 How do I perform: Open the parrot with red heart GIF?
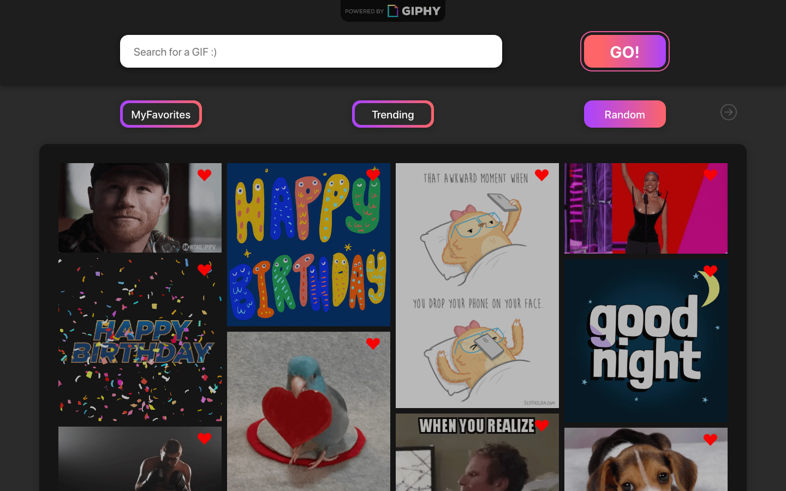click(308, 415)
